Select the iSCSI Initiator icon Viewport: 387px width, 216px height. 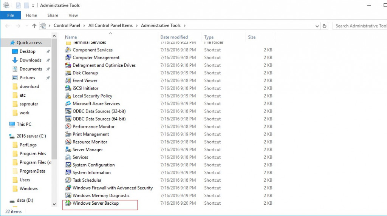(x=68, y=88)
